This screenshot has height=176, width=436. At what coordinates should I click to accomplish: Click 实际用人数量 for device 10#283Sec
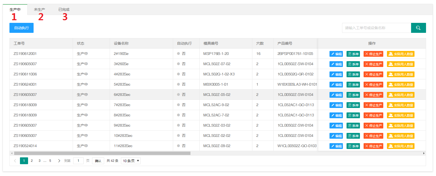401,136
